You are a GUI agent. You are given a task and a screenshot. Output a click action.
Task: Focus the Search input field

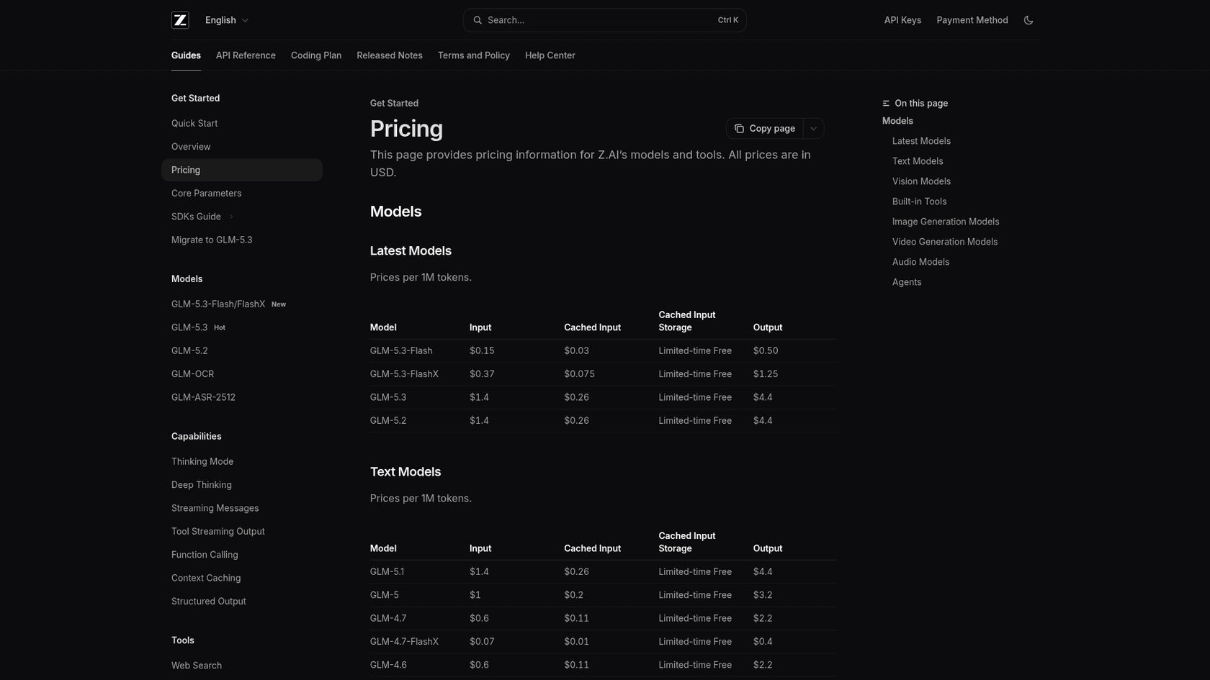(x=604, y=20)
